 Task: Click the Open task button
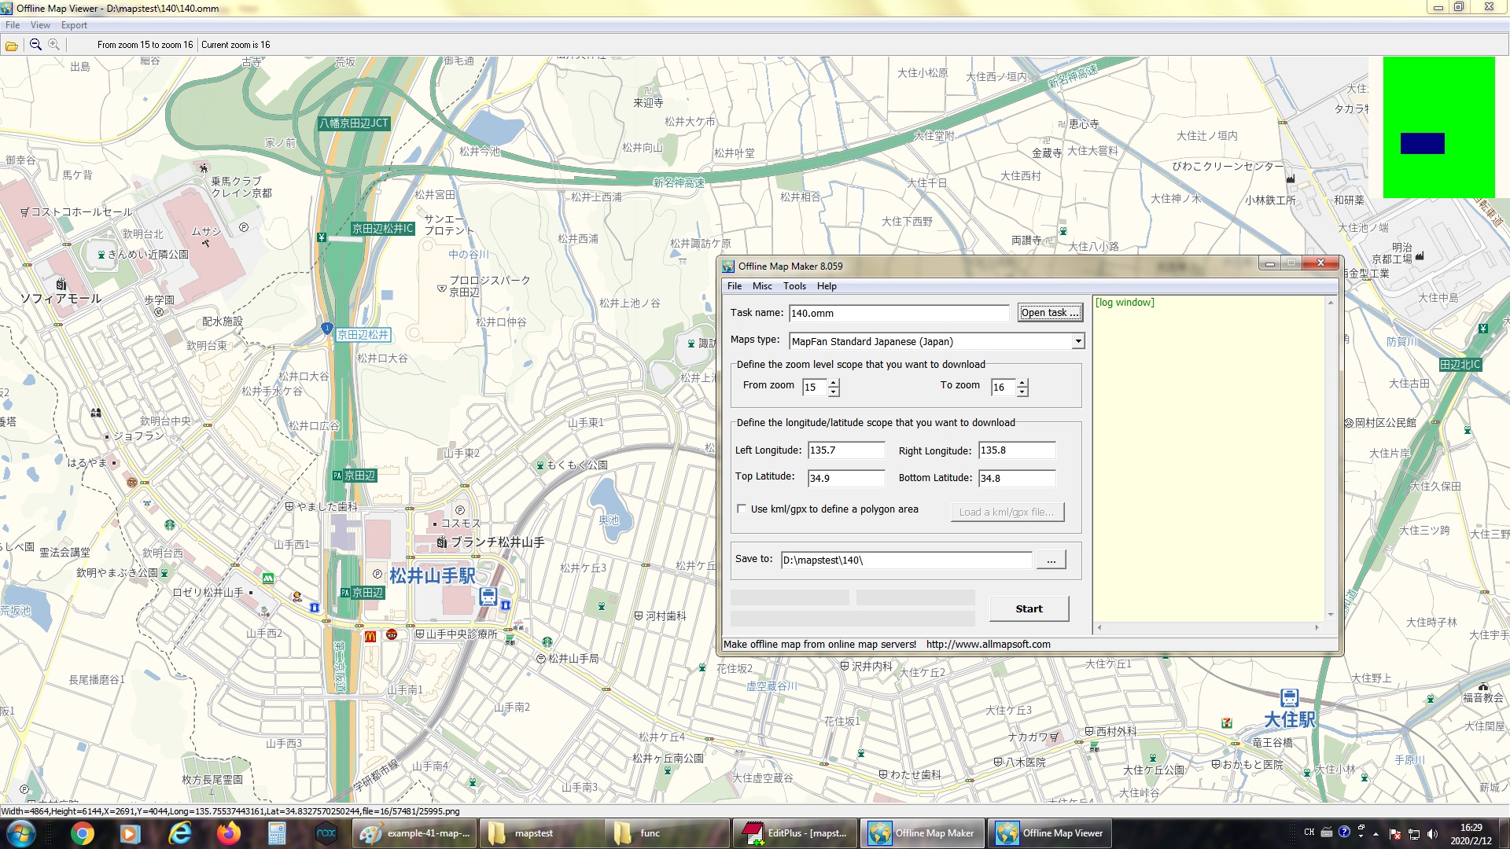(1050, 313)
